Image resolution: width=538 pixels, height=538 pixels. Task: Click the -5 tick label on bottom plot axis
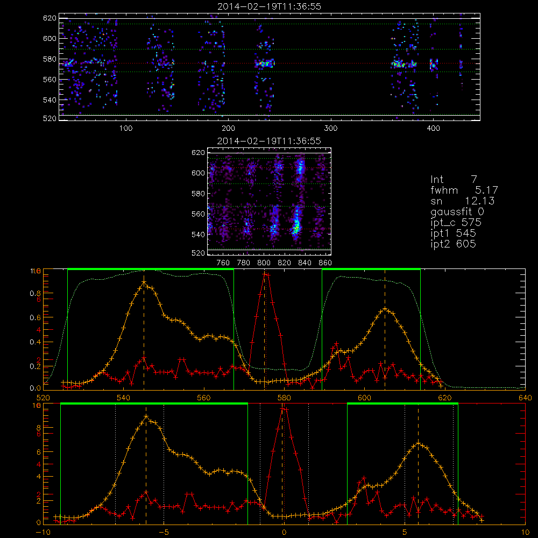[164, 533]
